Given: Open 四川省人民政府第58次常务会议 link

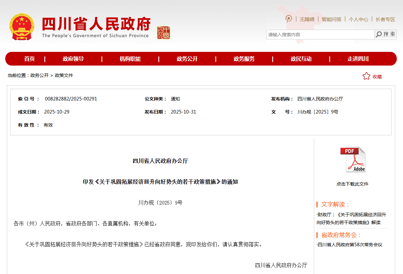Looking at the screenshot, I should pos(350,245).
